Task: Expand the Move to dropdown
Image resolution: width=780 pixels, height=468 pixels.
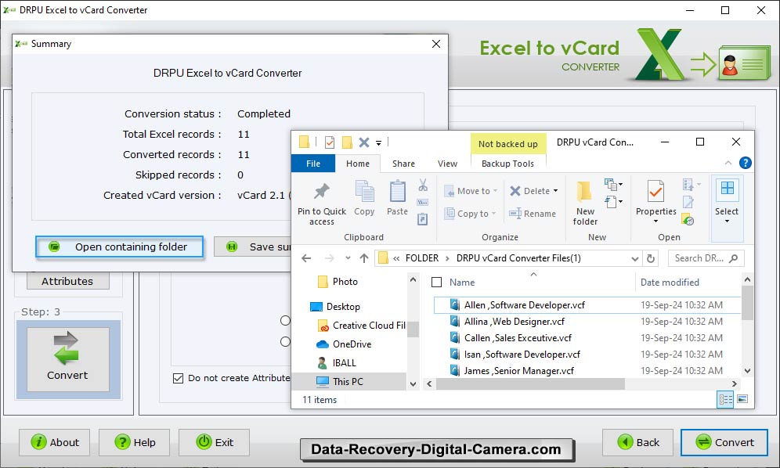Action: pyautogui.click(x=495, y=192)
